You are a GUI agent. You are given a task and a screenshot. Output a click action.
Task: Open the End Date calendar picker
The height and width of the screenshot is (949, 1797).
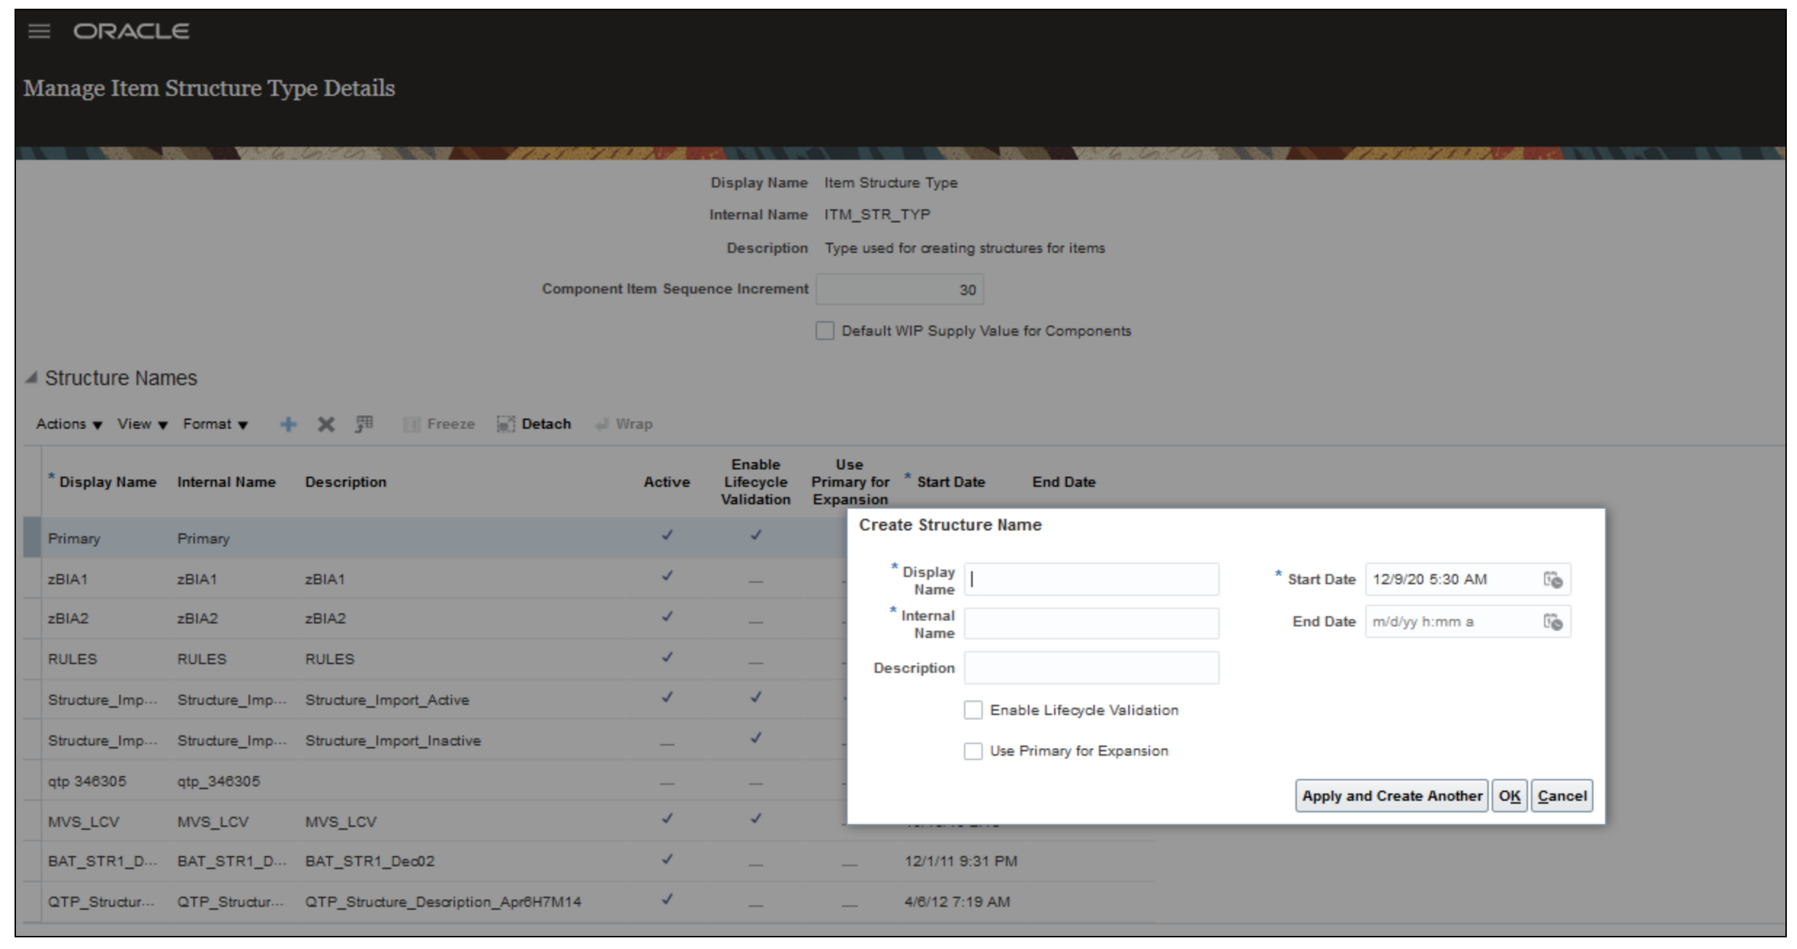(x=1555, y=621)
